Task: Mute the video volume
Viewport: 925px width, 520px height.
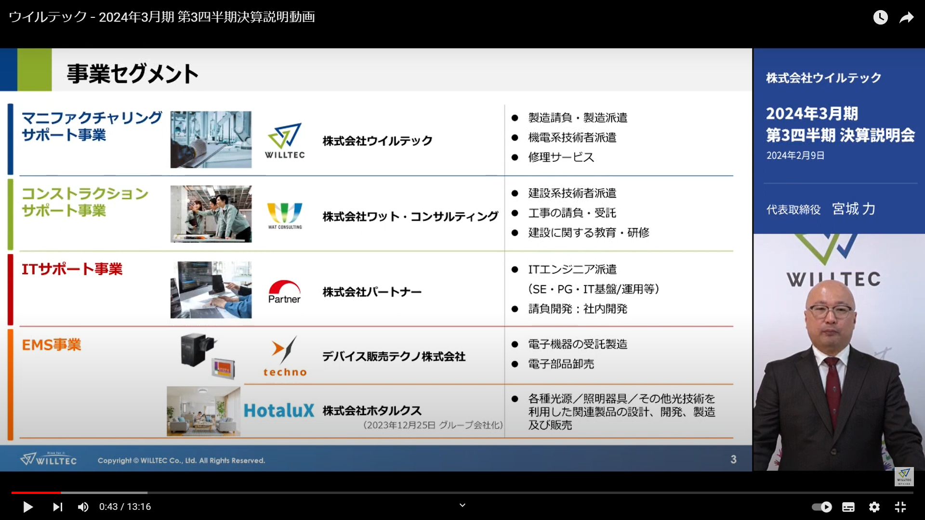Action: click(x=83, y=507)
